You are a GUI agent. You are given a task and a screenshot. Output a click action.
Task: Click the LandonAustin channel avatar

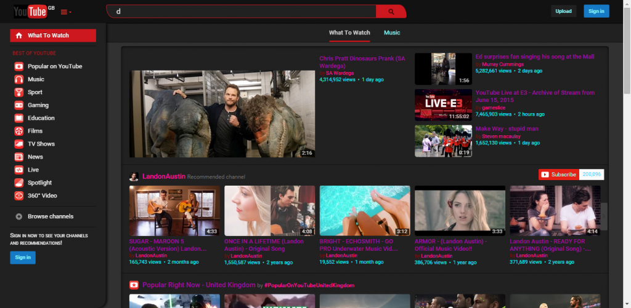pos(134,176)
